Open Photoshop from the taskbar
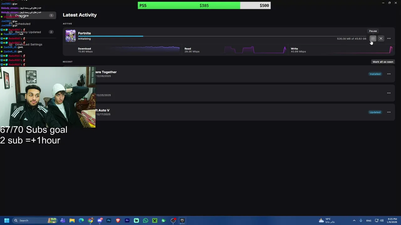The image size is (401, 225). (x=109, y=220)
